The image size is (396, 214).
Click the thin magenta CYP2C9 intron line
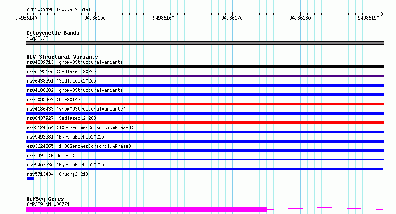325,209
